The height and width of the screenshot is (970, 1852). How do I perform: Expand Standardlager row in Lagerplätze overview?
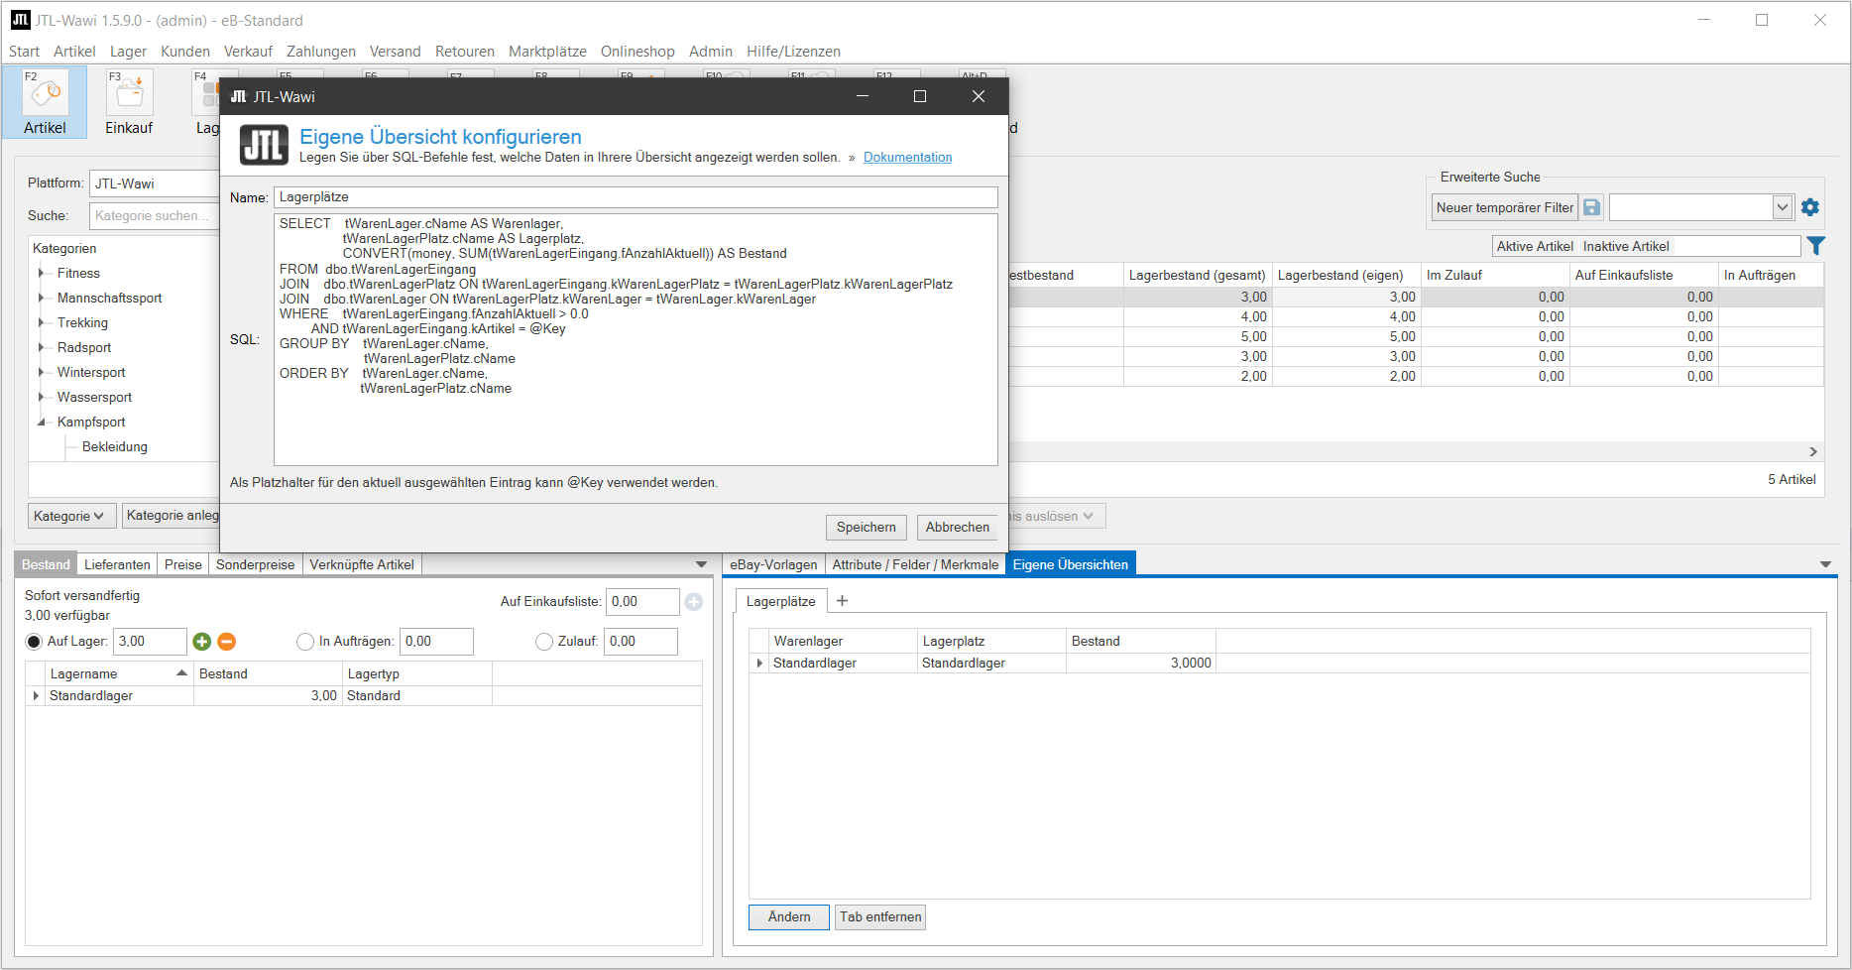(x=759, y=664)
